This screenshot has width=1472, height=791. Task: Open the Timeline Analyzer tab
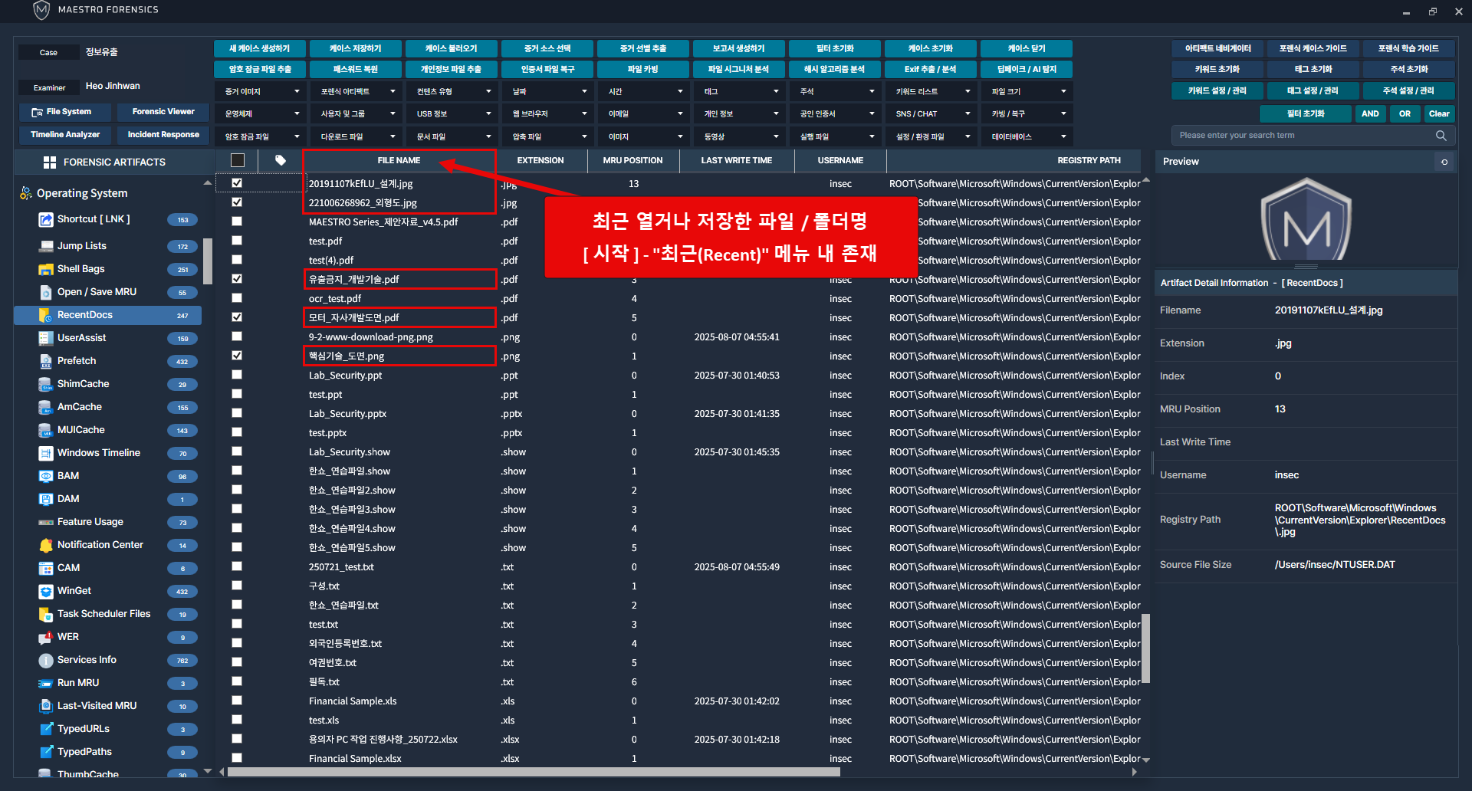pyautogui.click(x=65, y=135)
